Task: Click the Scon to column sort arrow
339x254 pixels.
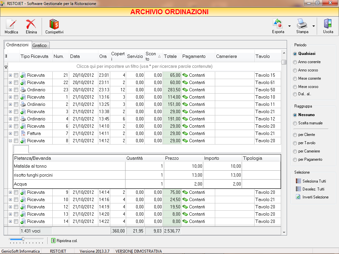Action: pos(159,56)
